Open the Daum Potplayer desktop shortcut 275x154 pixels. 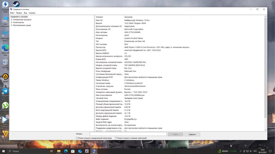[x=5, y=122]
